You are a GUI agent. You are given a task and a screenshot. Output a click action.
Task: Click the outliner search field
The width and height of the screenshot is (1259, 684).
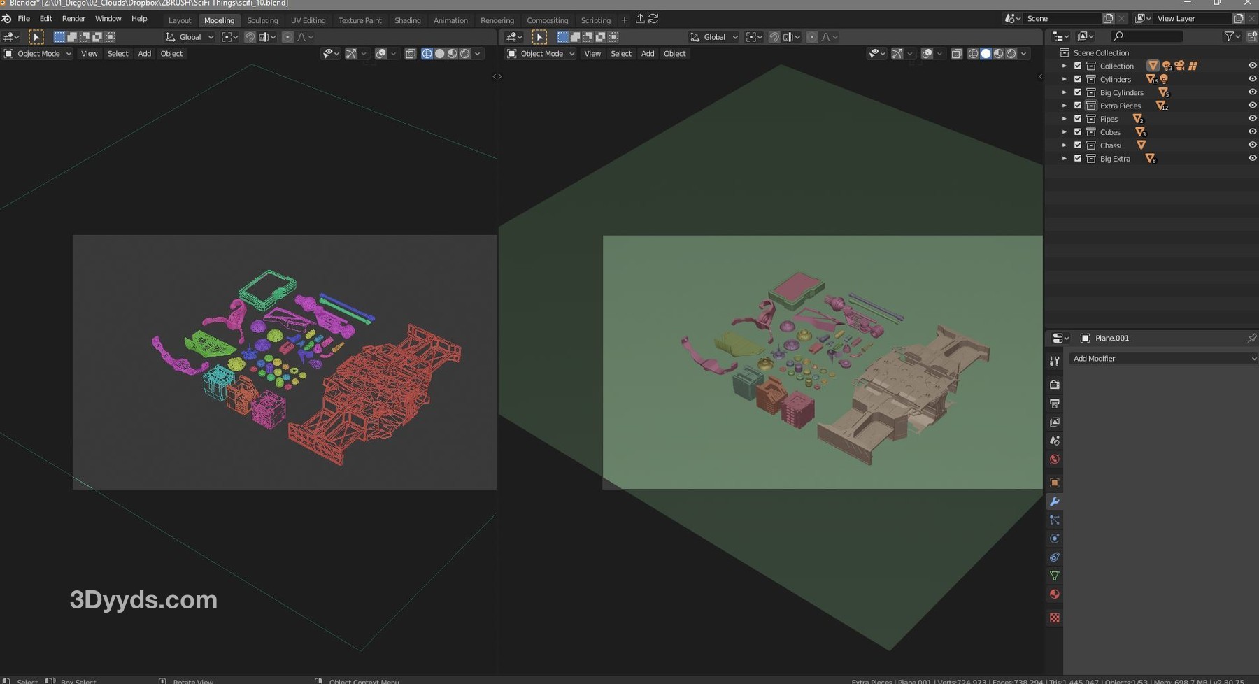click(1147, 36)
